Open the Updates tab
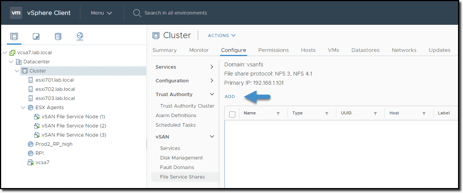The width and height of the screenshot is (463, 193). tap(439, 50)
